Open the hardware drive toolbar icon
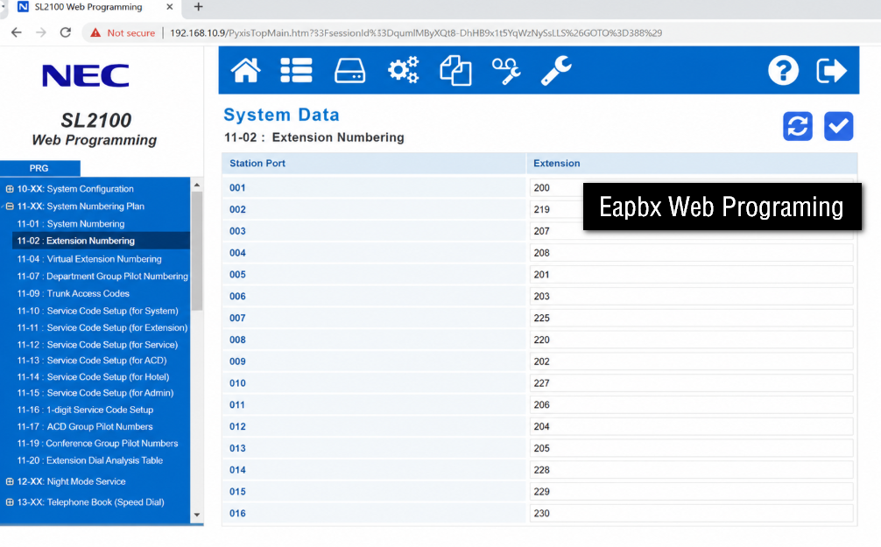This screenshot has width=881, height=547. click(x=349, y=71)
